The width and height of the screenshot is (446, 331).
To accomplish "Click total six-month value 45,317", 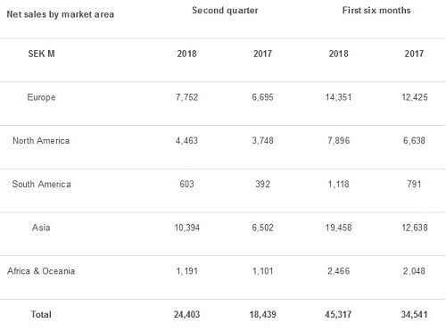I will click(338, 314).
